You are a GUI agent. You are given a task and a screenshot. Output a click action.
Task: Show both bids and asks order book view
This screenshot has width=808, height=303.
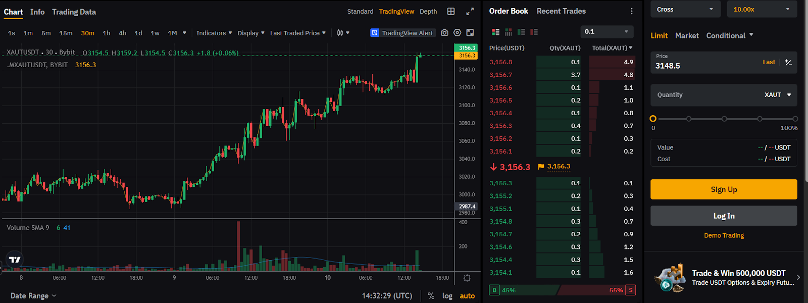[495, 32]
